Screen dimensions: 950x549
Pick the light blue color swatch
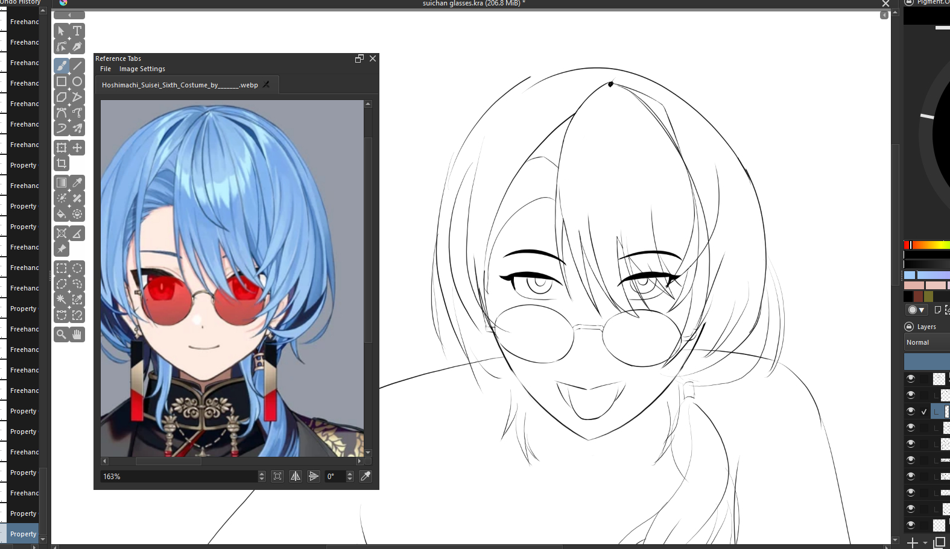910,275
